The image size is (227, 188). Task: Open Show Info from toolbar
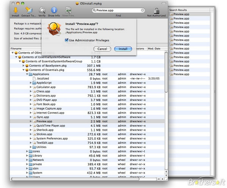54,11
